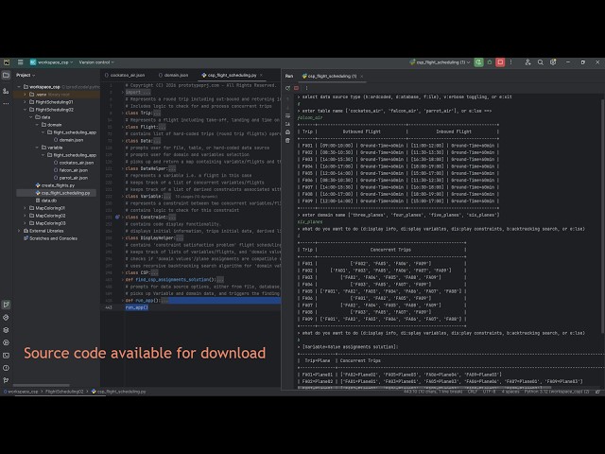Click Run console vertical scrollbar
The height and width of the screenshot is (454, 605).
pyautogui.click(x=603, y=217)
